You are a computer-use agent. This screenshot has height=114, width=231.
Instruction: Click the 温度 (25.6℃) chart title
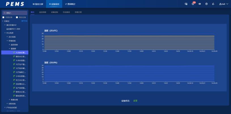coord(51,31)
